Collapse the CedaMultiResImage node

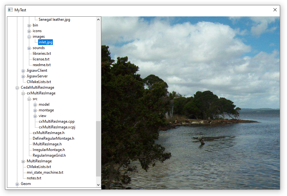pyautogui.click(x=17, y=88)
